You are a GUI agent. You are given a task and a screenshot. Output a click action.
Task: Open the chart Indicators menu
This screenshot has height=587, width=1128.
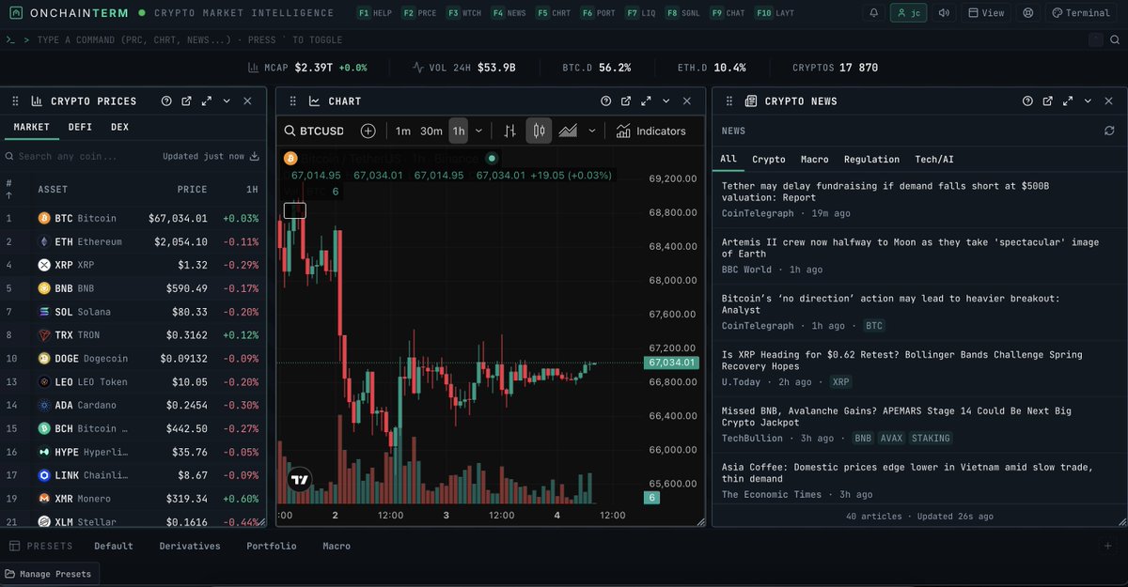(651, 131)
